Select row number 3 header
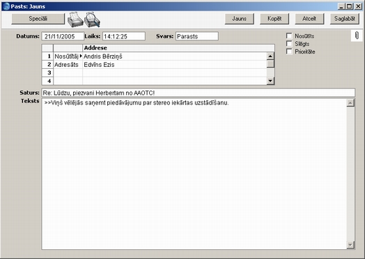This screenshot has width=365, height=259. 48,73
